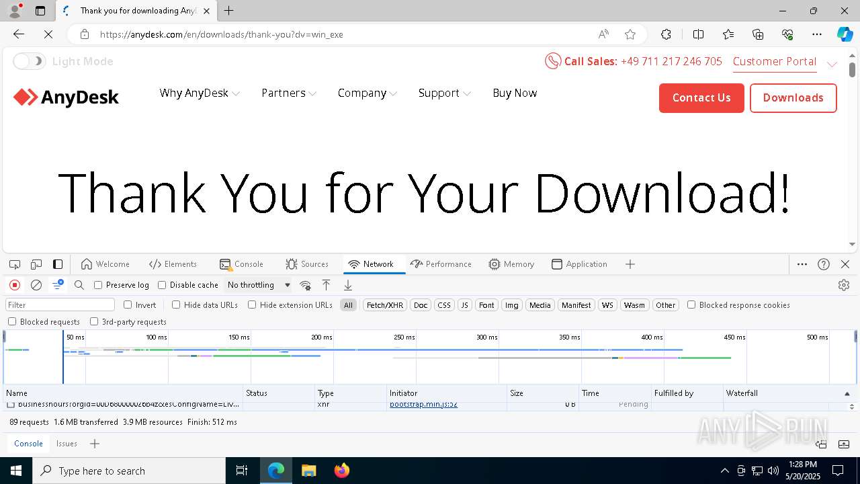This screenshot has width=860, height=484.
Task: Open Collections icon in Edge toolbar
Action: tap(758, 34)
